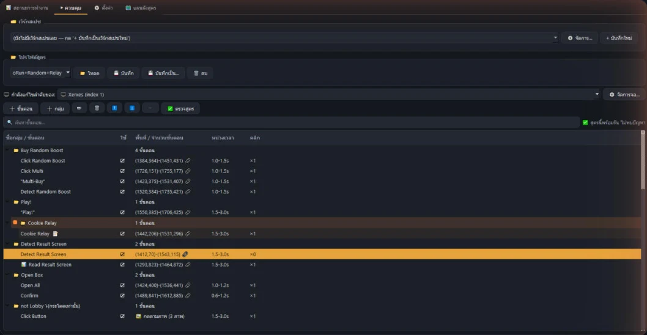
Task: Click link icon in Confirm row
Action: (188, 295)
